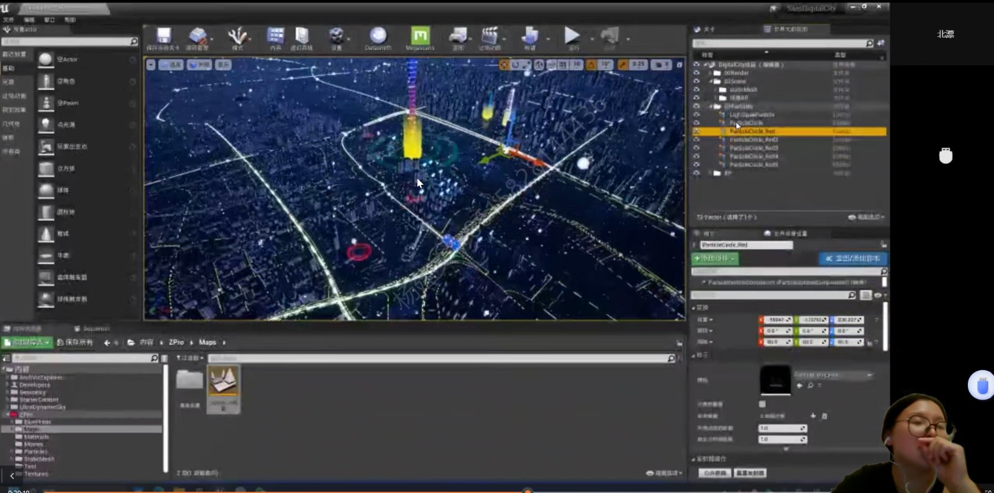Click the Blueprint/Add Script button in Details
The width and height of the screenshot is (994, 493).
coord(852,259)
